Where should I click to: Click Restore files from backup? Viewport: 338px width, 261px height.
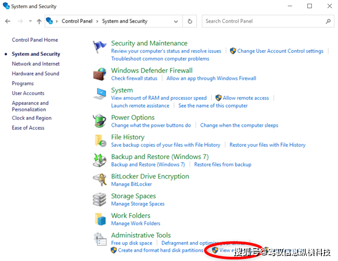(223, 164)
